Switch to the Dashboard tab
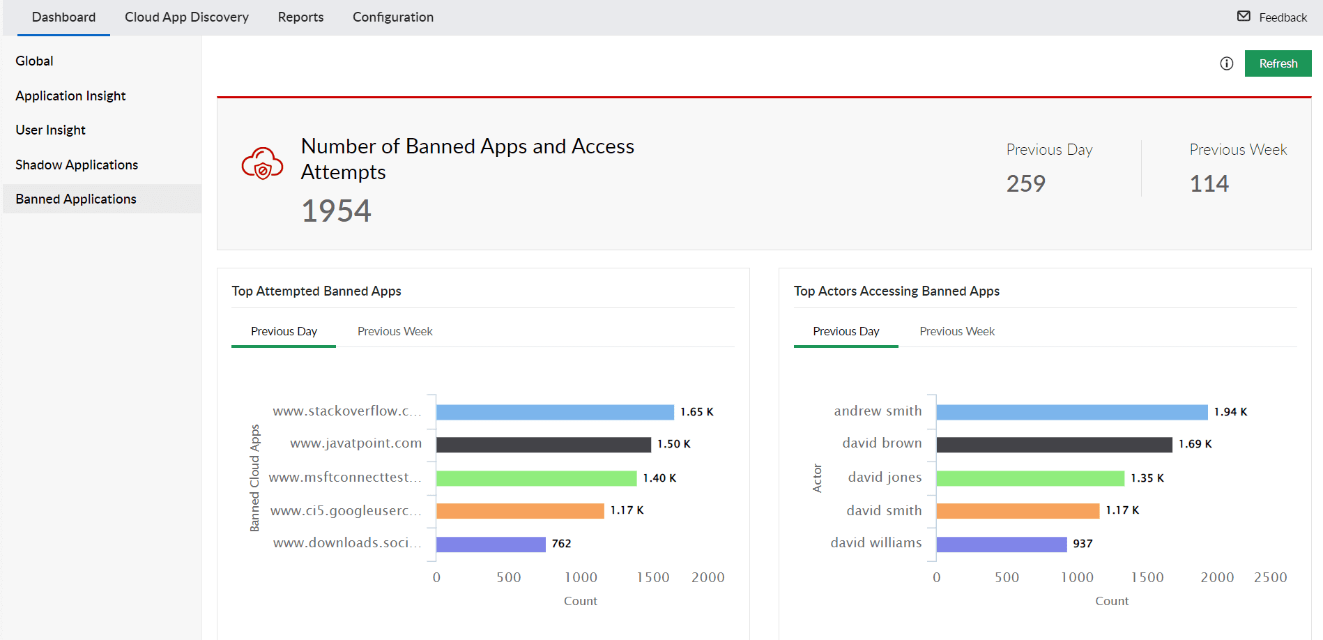Viewport: 1323px width, 640px height. (63, 17)
